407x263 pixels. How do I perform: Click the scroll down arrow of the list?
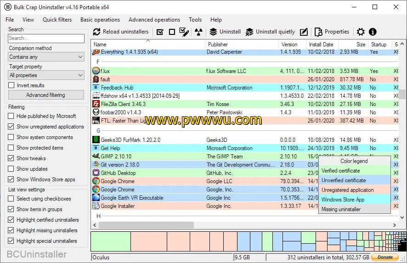[402, 218]
